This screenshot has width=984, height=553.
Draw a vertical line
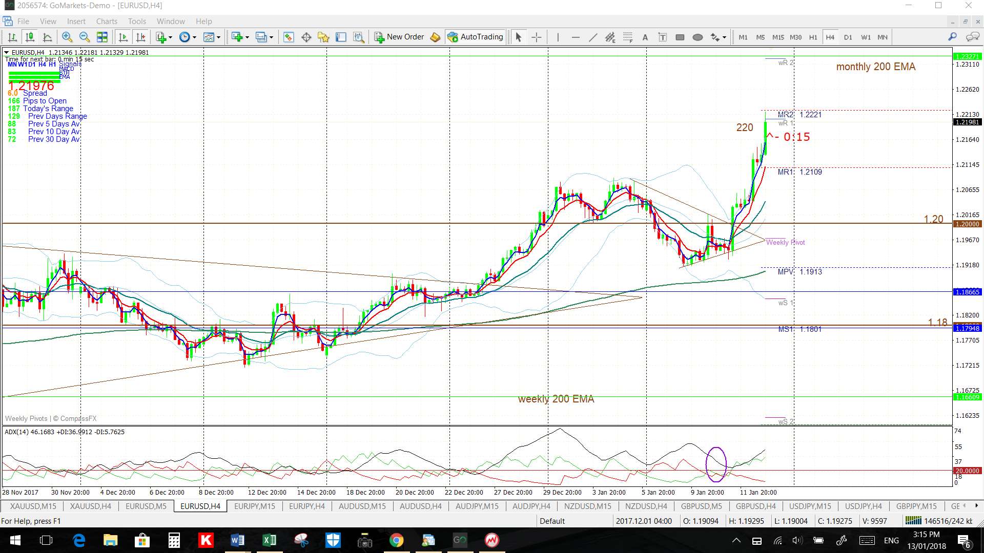(558, 37)
